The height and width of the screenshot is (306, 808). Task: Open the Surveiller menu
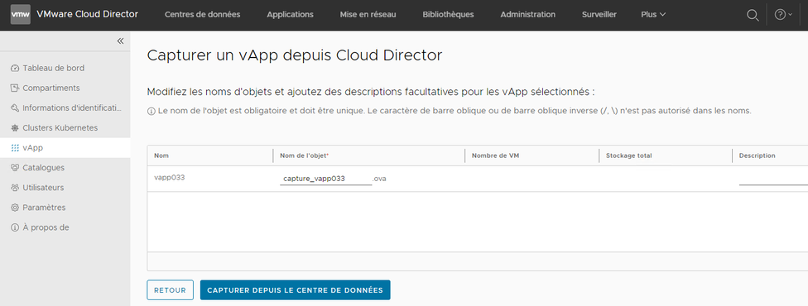(x=599, y=14)
